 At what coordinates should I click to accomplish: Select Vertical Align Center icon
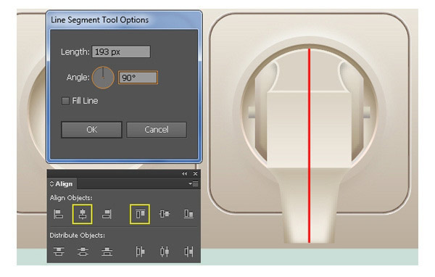[x=165, y=214]
